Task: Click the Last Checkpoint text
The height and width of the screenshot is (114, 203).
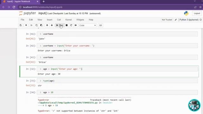Action: click(68, 13)
